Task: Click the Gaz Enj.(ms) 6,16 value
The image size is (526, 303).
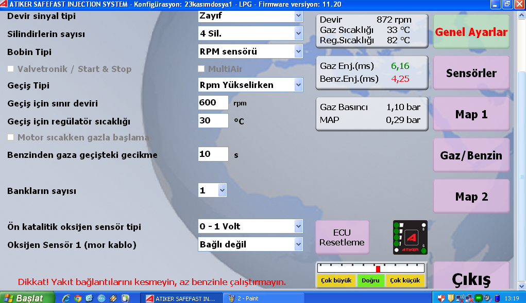Action: (400, 66)
